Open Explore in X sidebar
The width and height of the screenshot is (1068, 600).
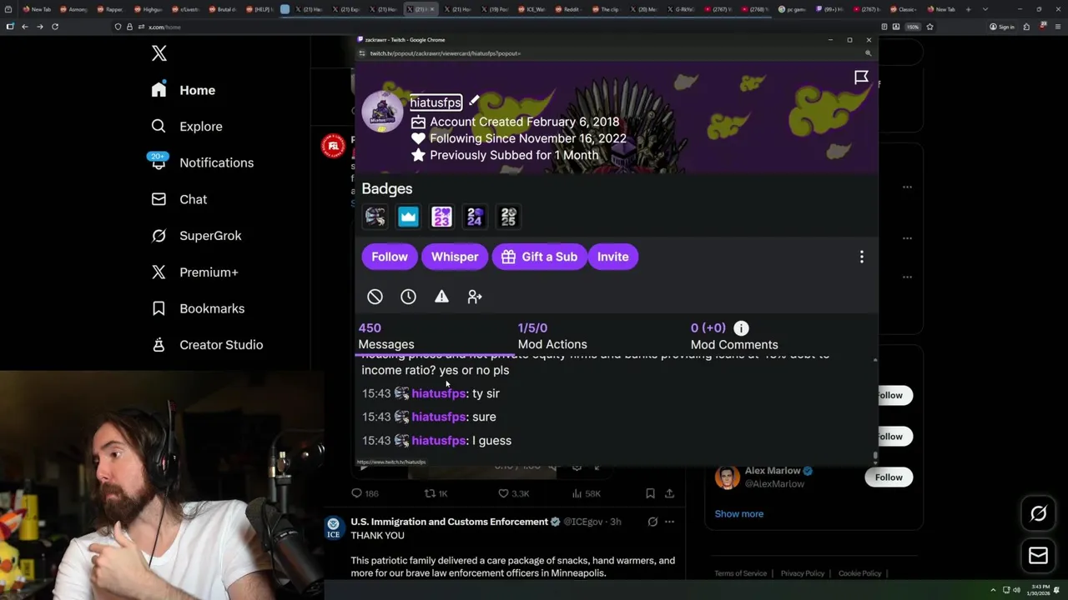(187, 127)
